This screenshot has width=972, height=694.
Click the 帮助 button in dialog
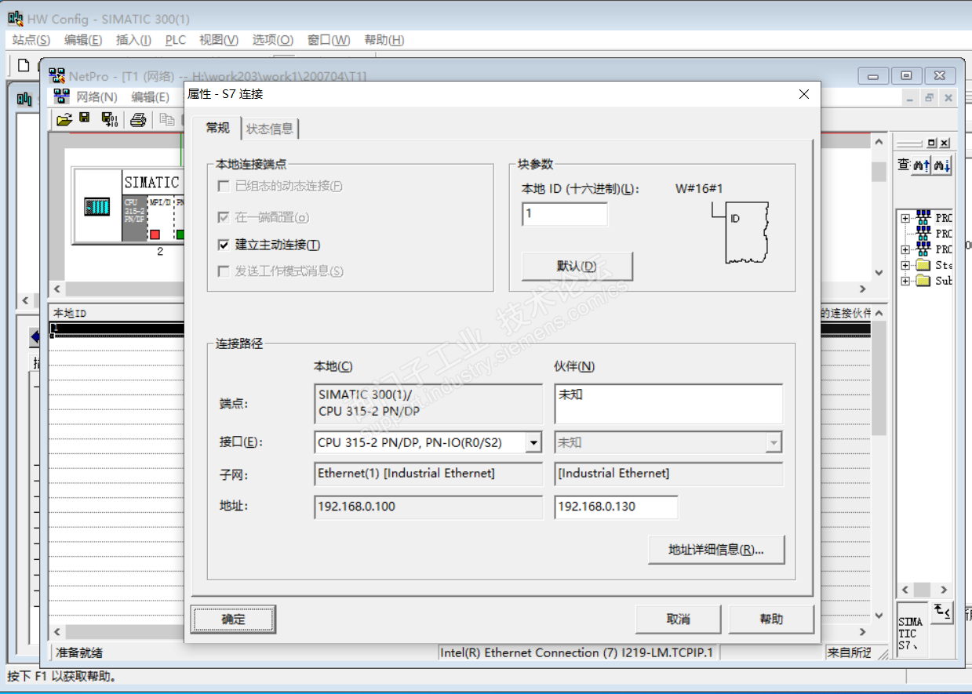pyautogui.click(x=771, y=619)
